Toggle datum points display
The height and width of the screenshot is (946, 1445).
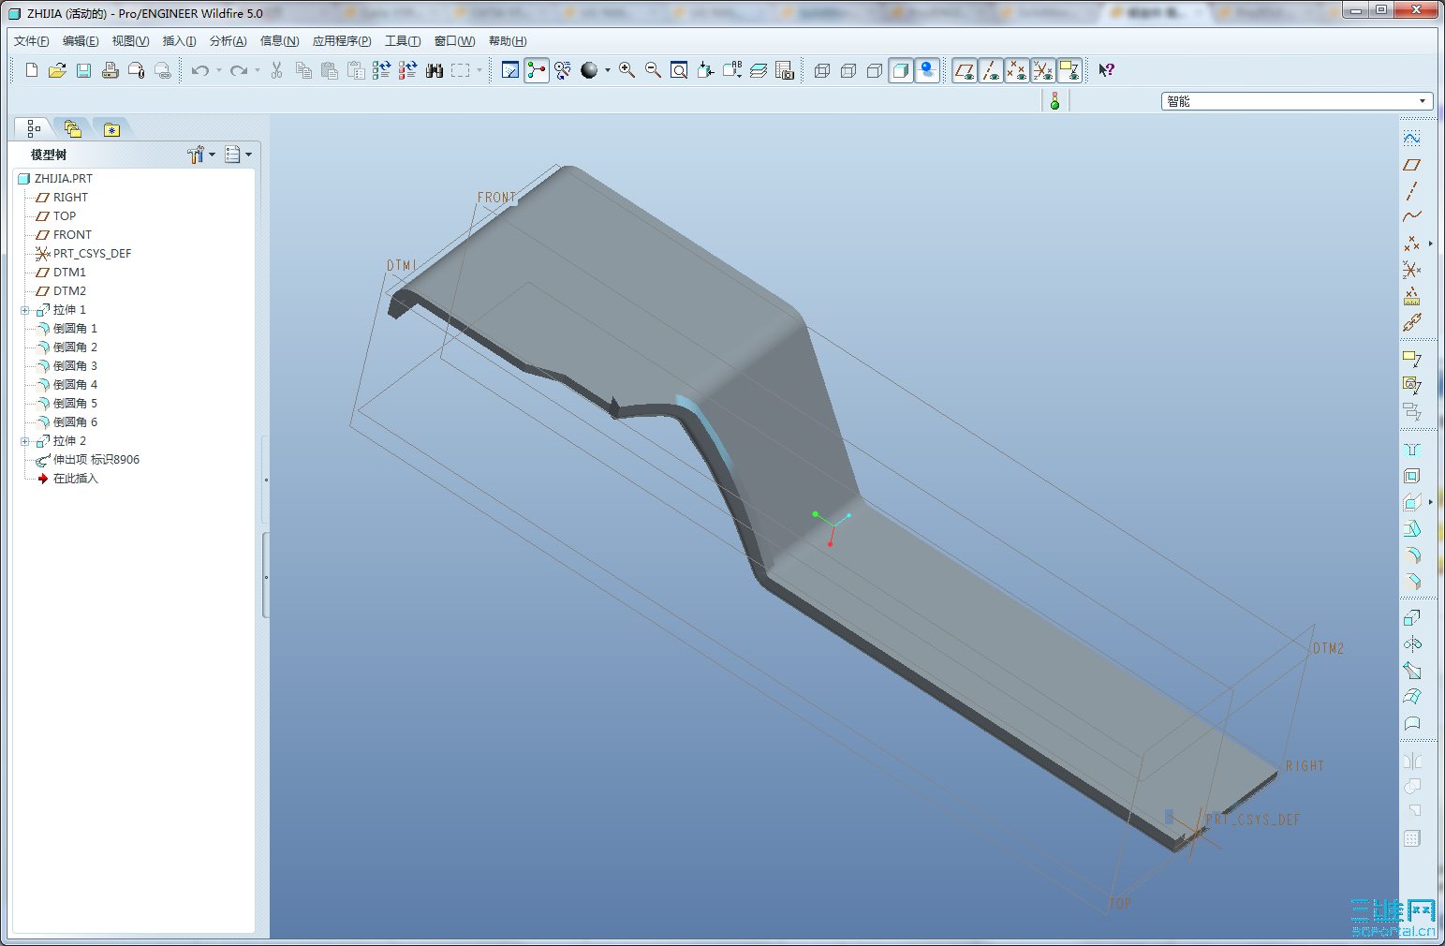(1017, 70)
